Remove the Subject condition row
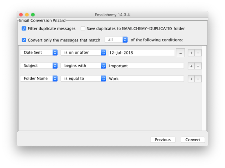Viewport: 225px width, 168px height. [x=198, y=66]
